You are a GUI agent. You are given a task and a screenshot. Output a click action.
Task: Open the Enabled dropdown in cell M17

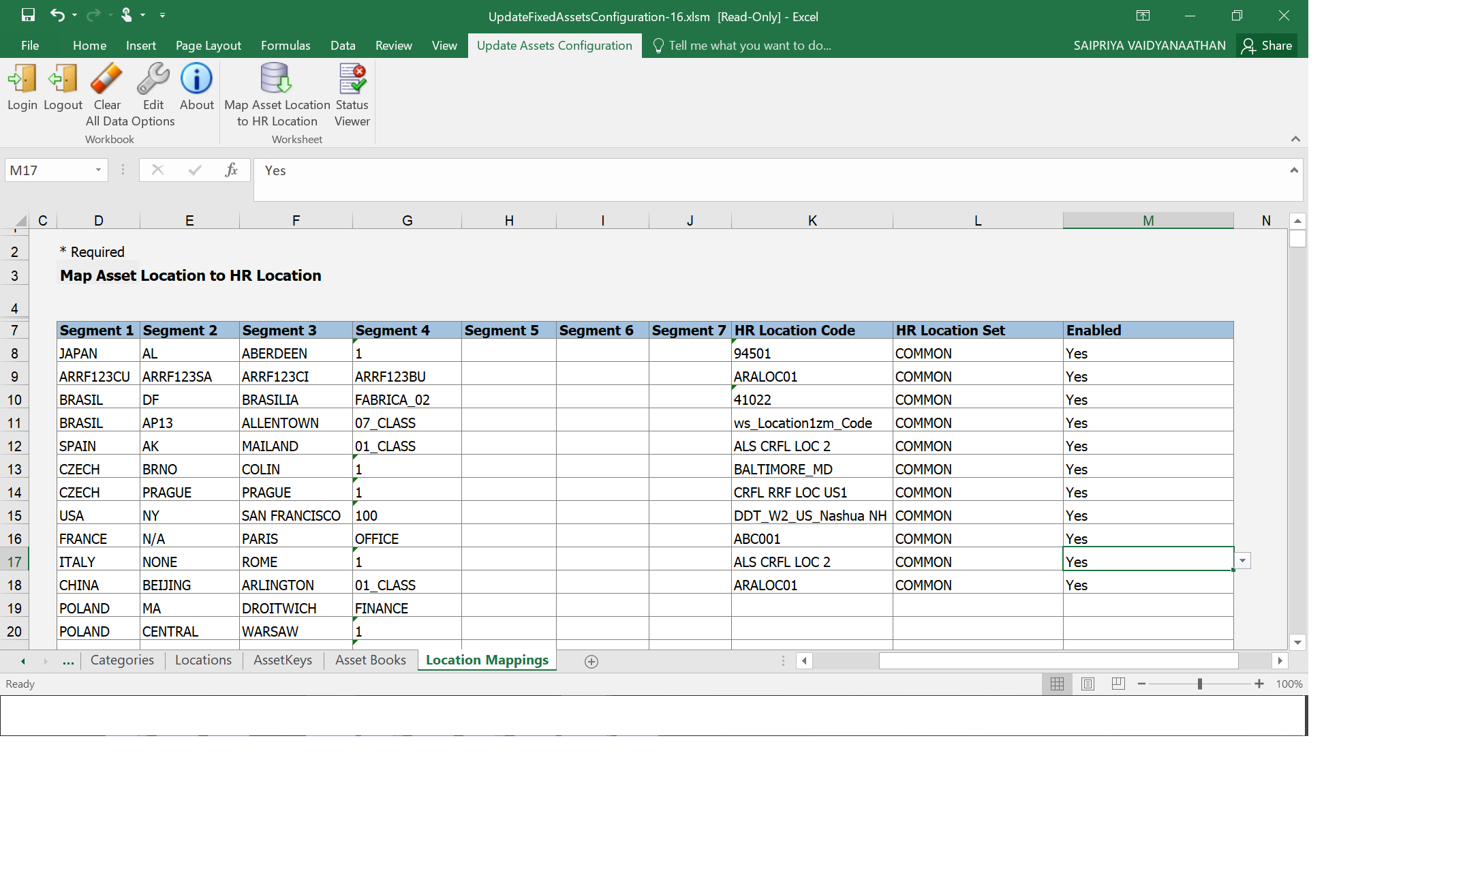click(1242, 561)
